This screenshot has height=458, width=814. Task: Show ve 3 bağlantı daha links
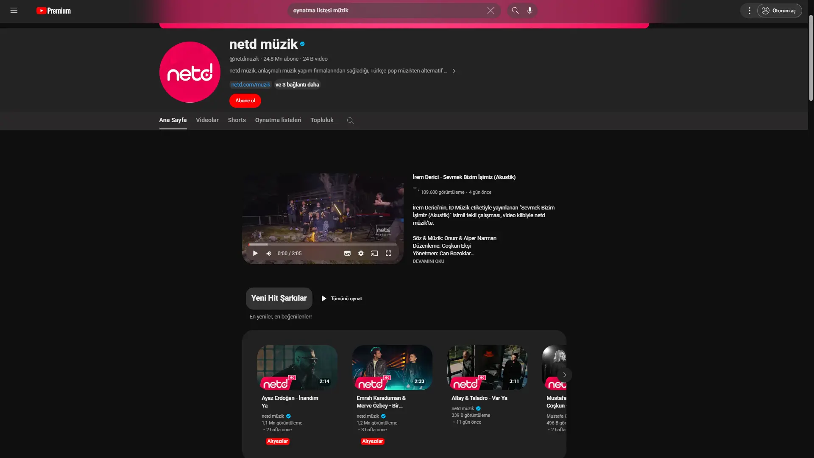(297, 85)
